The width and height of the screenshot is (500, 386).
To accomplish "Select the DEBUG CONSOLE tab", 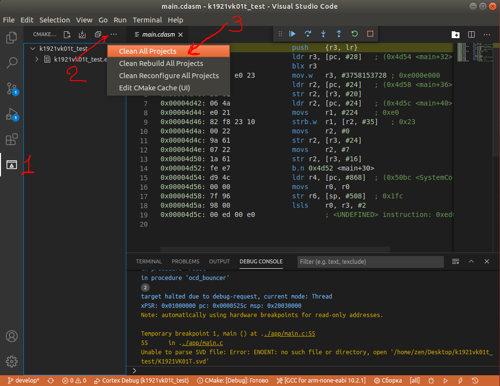I will coord(261,261).
